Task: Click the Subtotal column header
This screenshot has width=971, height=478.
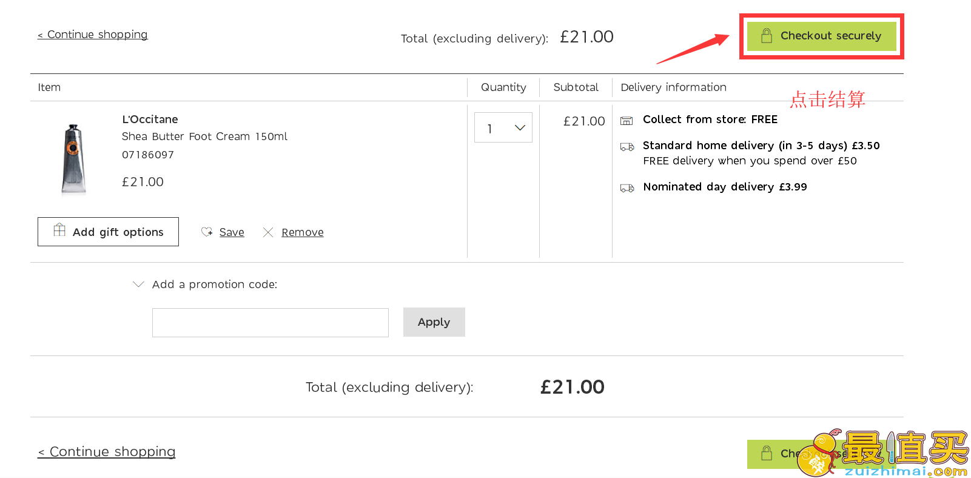Action: [x=576, y=87]
